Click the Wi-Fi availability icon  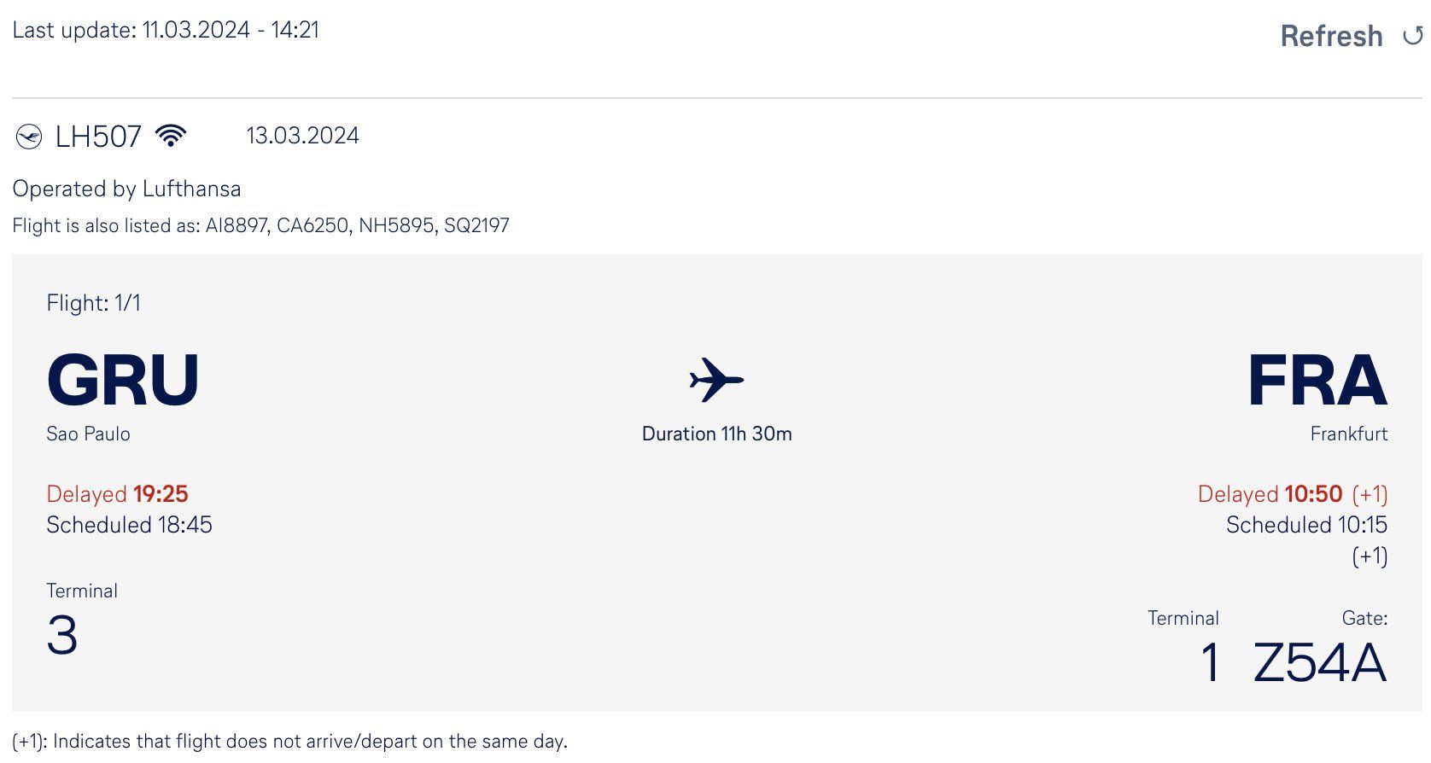click(171, 136)
